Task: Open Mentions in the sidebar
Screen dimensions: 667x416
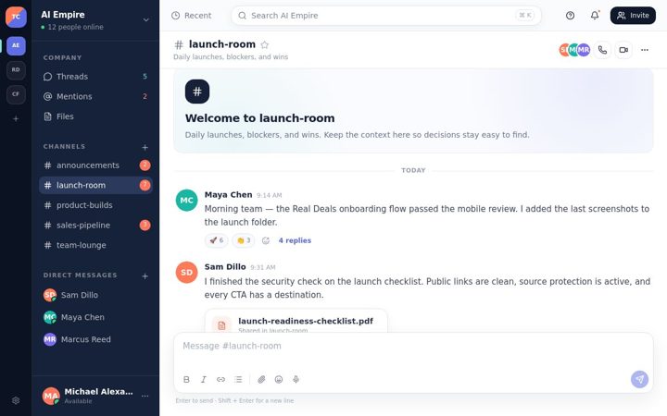Action: 95,96
